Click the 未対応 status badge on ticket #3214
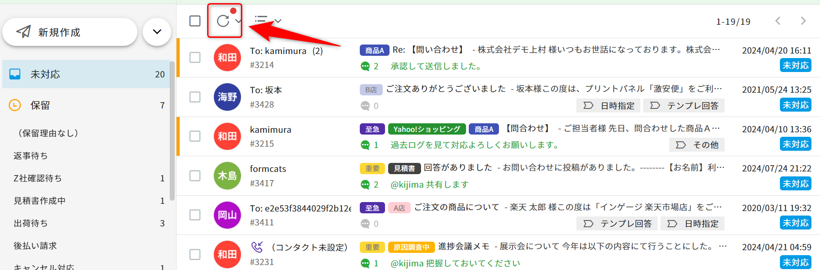Viewport: 820px width, 270px height. coord(795,65)
